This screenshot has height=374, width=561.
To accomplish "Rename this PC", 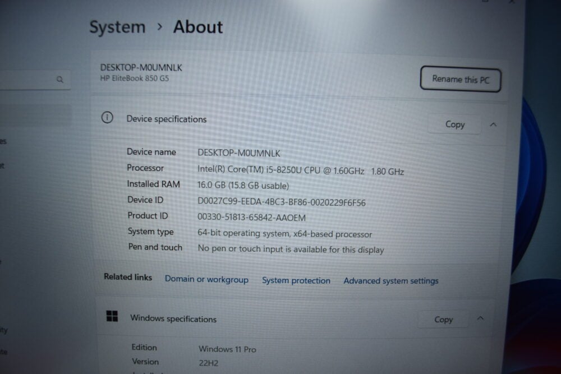I will (461, 79).
